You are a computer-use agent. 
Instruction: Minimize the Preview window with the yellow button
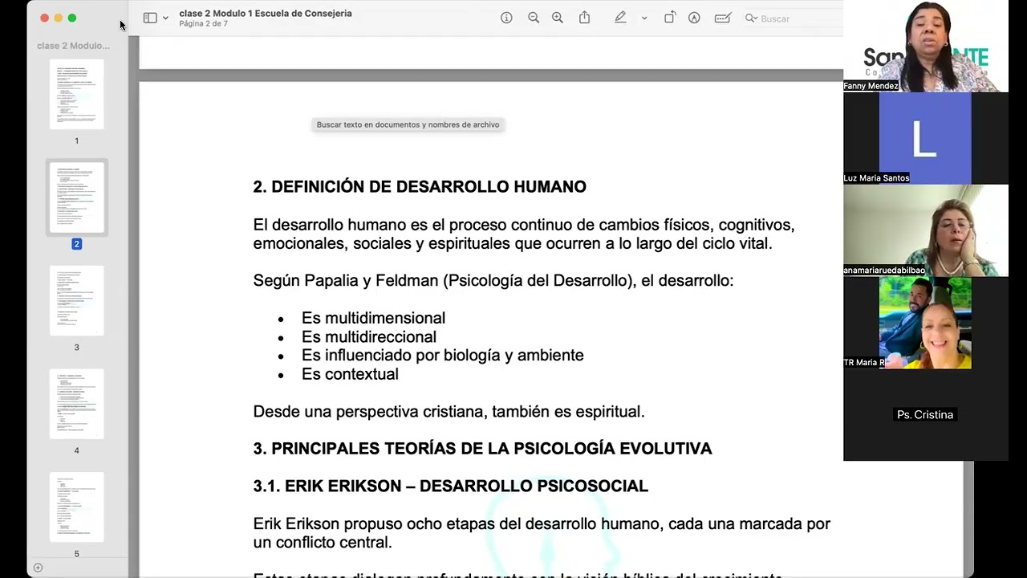(58, 18)
